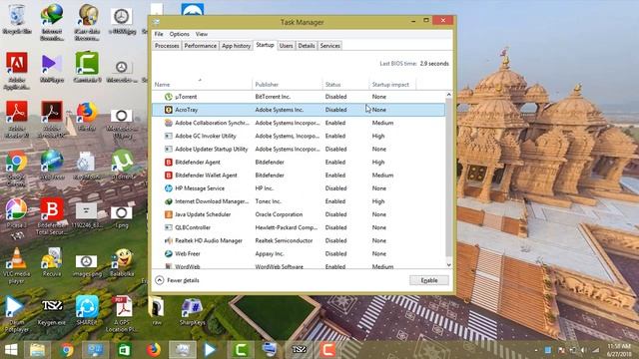Open the View menu
The image size is (639, 359).
[x=202, y=34]
